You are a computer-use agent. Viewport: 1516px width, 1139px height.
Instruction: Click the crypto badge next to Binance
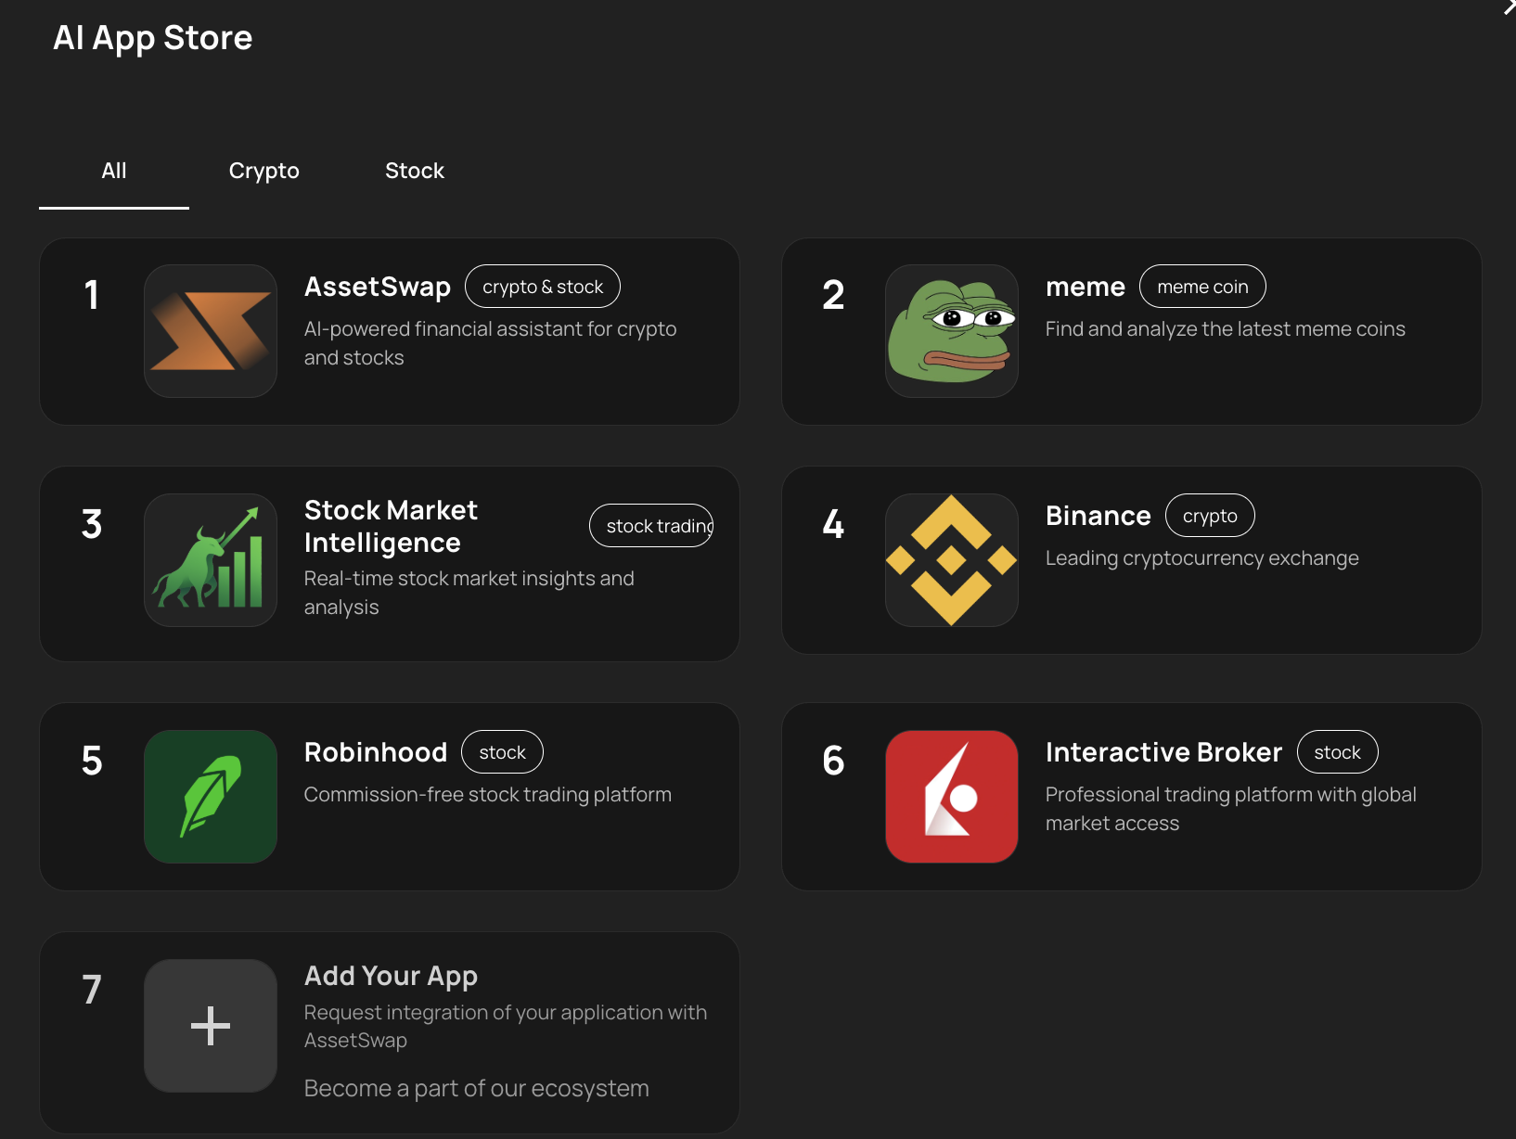(x=1210, y=515)
